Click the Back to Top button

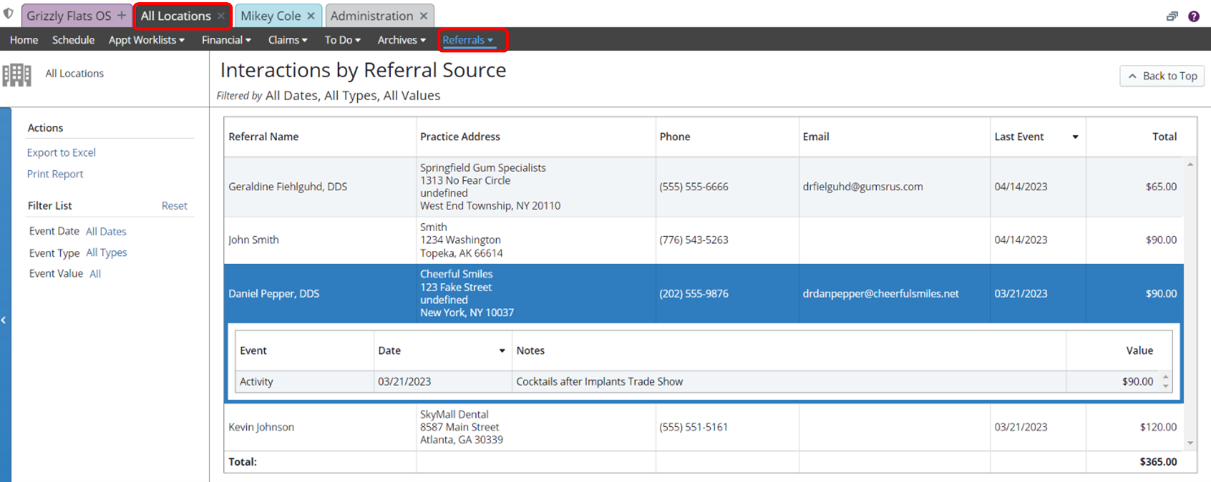coord(1162,76)
